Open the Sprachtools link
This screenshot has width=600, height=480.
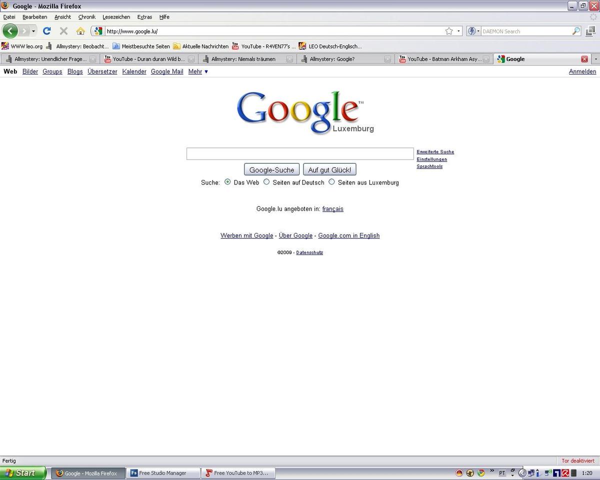(x=429, y=166)
